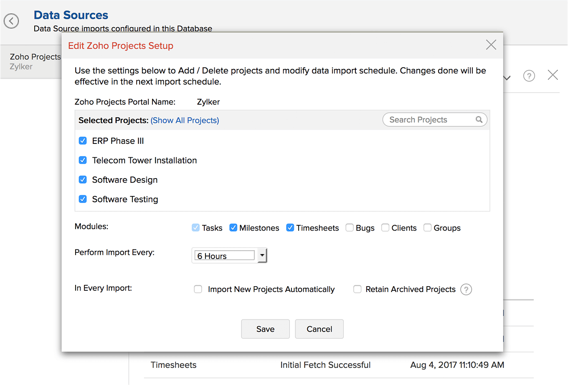The height and width of the screenshot is (385, 568).
Task: Disable the Timesheets module
Action: pyautogui.click(x=290, y=228)
